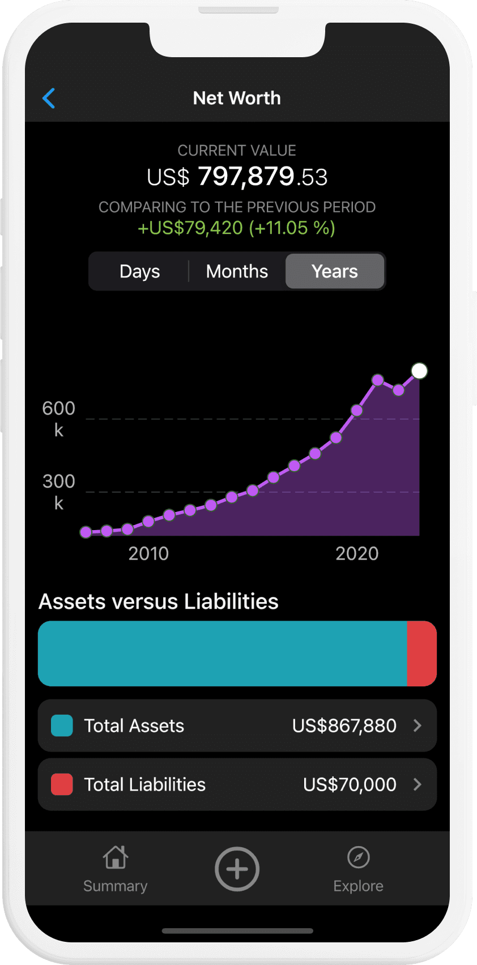Open the Total Liabilities US$70,000 row
477x965 pixels.
tap(237, 784)
